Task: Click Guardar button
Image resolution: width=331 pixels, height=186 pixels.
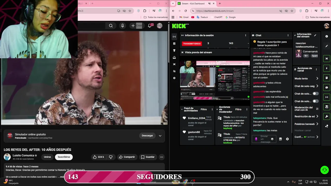Action: (148, 157)
